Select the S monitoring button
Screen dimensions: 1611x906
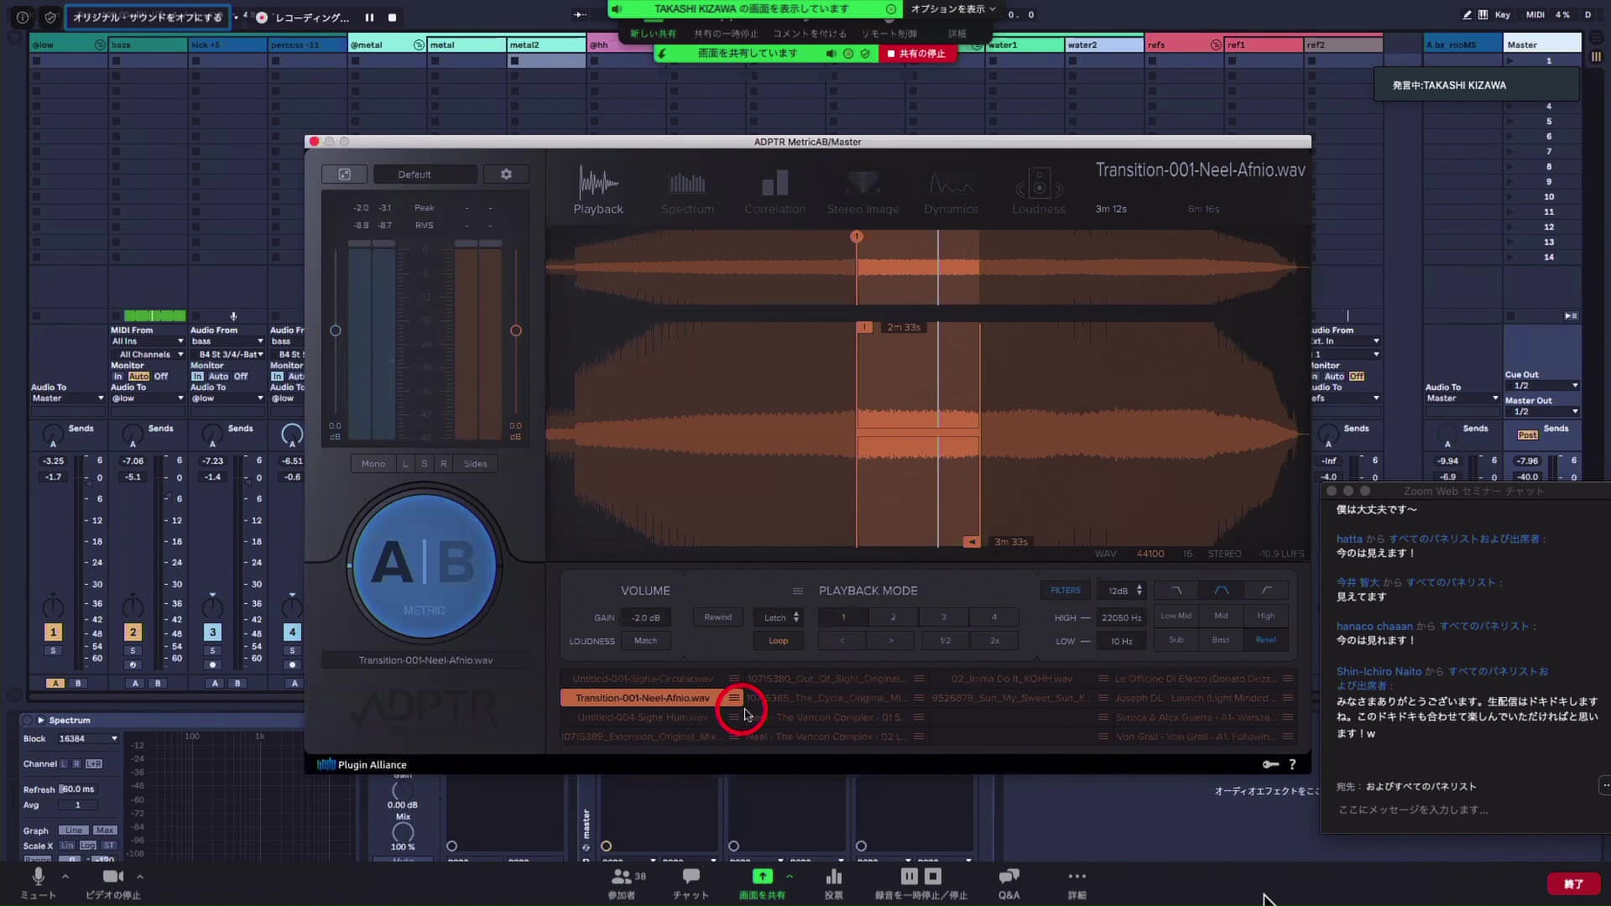(425, 464)
